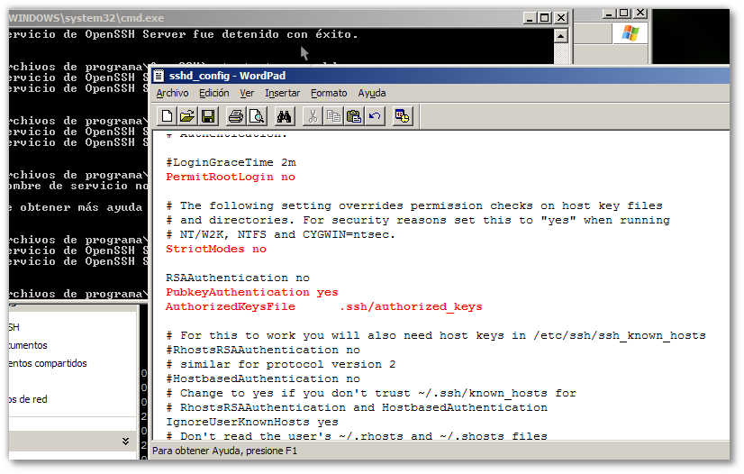This screenshot has width=744, height=474.
Task: Click the Find binoculars icon
Action: pyautogui.click(x=285, y=116)
